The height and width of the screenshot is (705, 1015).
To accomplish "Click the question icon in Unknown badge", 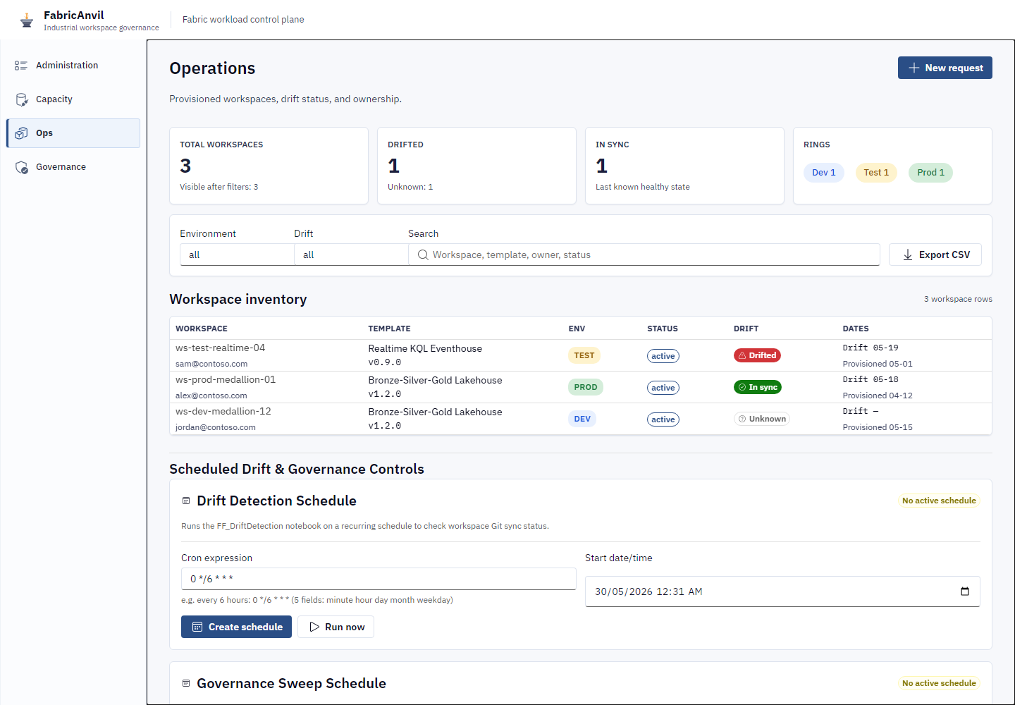I will pyautogui.click(x=742, y=419).
